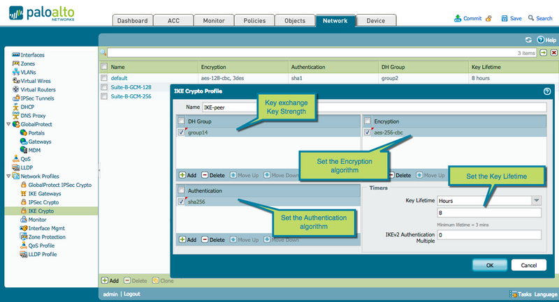Click the Key Lifetime value field

[489, 213]
